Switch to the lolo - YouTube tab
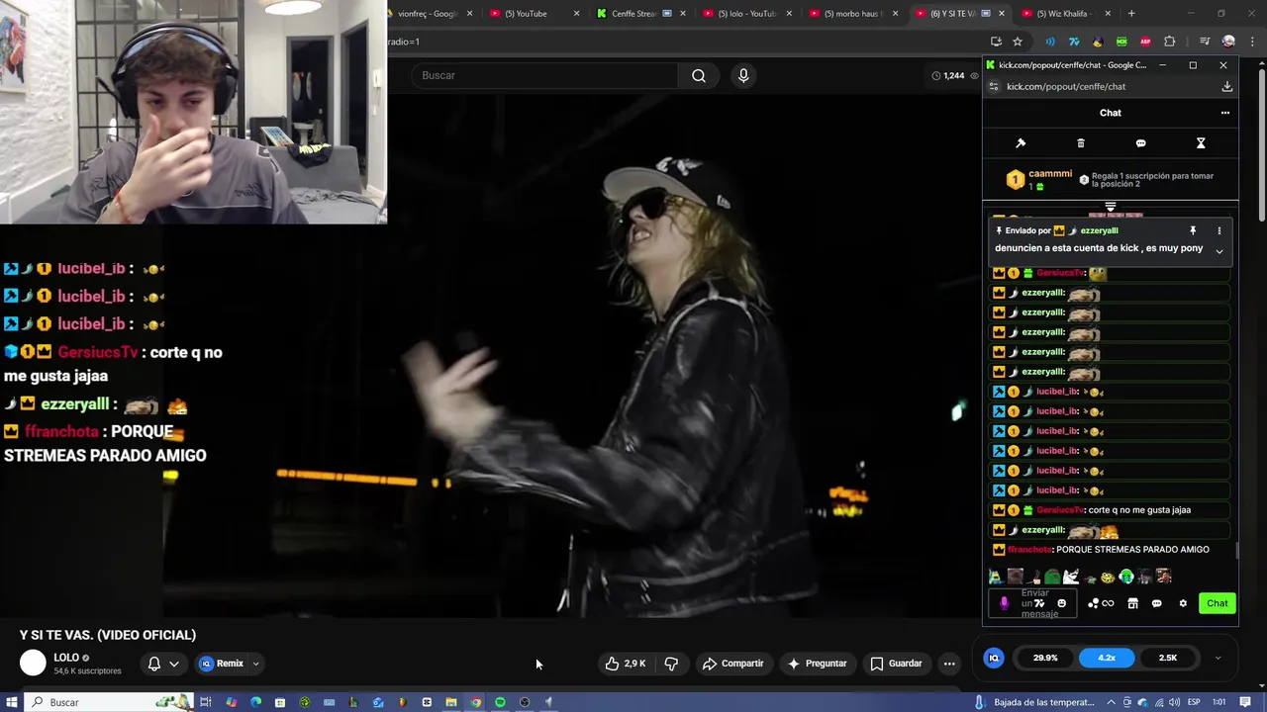 [746, 14]
